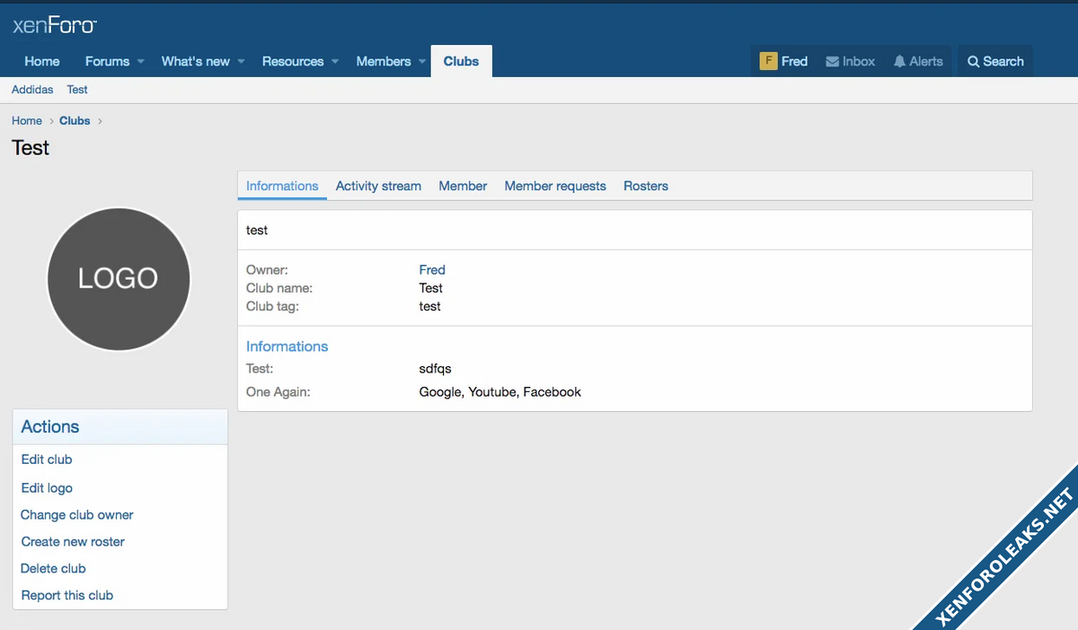Click the round LOGO club image
The height and width of the screenshot is (630, 1078).
(118, 279)
